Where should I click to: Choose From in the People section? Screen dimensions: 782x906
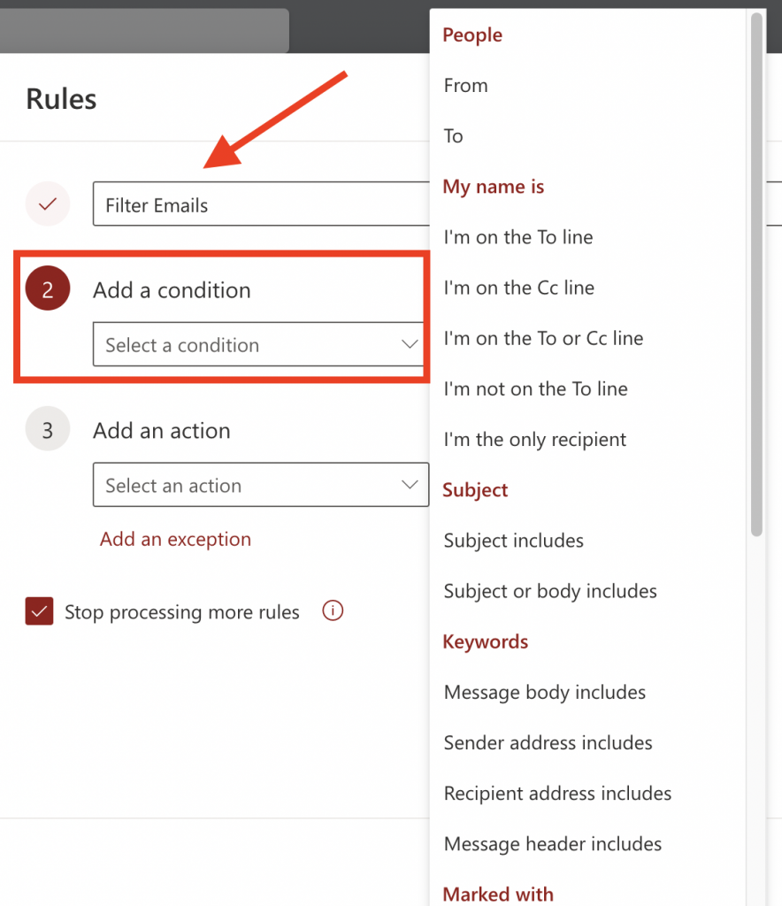click(466, 86)
